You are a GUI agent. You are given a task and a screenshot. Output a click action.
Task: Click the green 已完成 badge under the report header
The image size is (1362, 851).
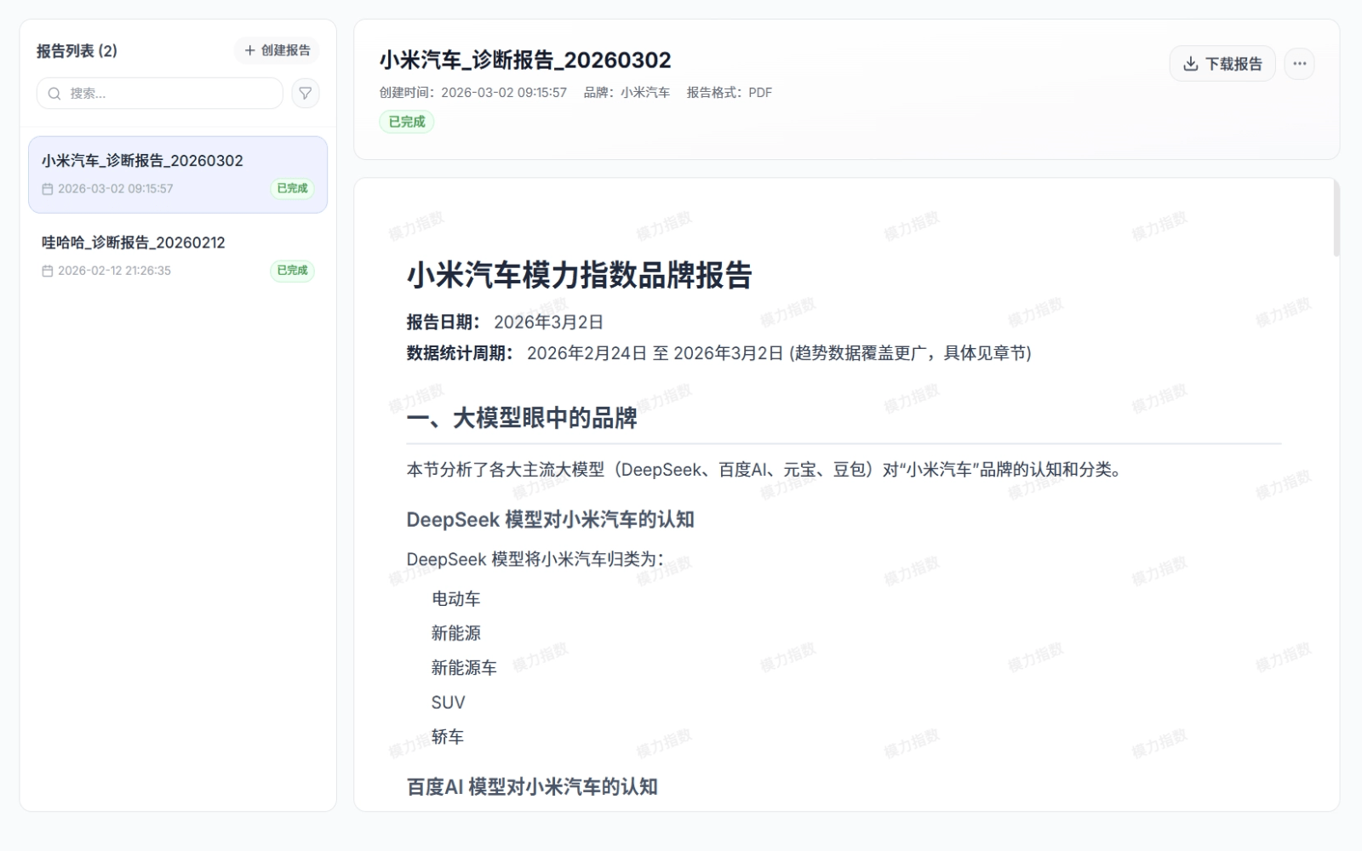pos(407,122)
